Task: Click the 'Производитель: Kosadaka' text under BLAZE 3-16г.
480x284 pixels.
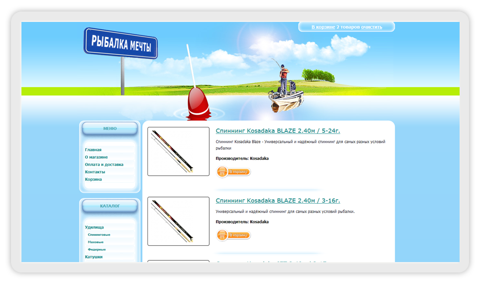Action: (242, 222)
